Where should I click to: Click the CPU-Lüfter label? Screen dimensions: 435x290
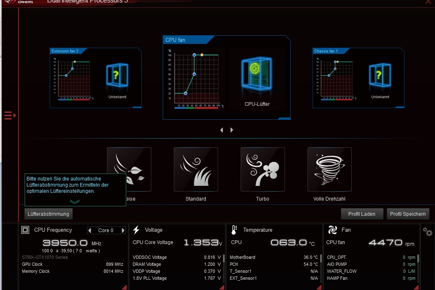click(257, 104)
